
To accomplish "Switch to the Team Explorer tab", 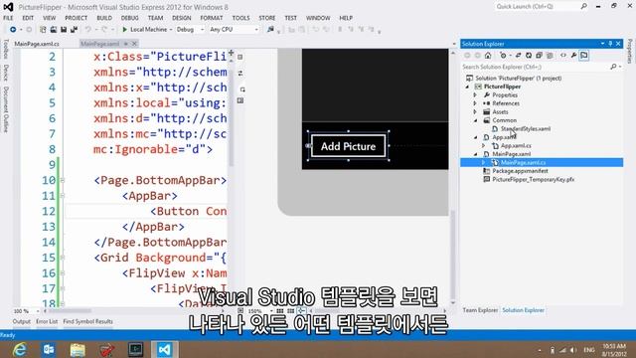I will tap(480, 310).
